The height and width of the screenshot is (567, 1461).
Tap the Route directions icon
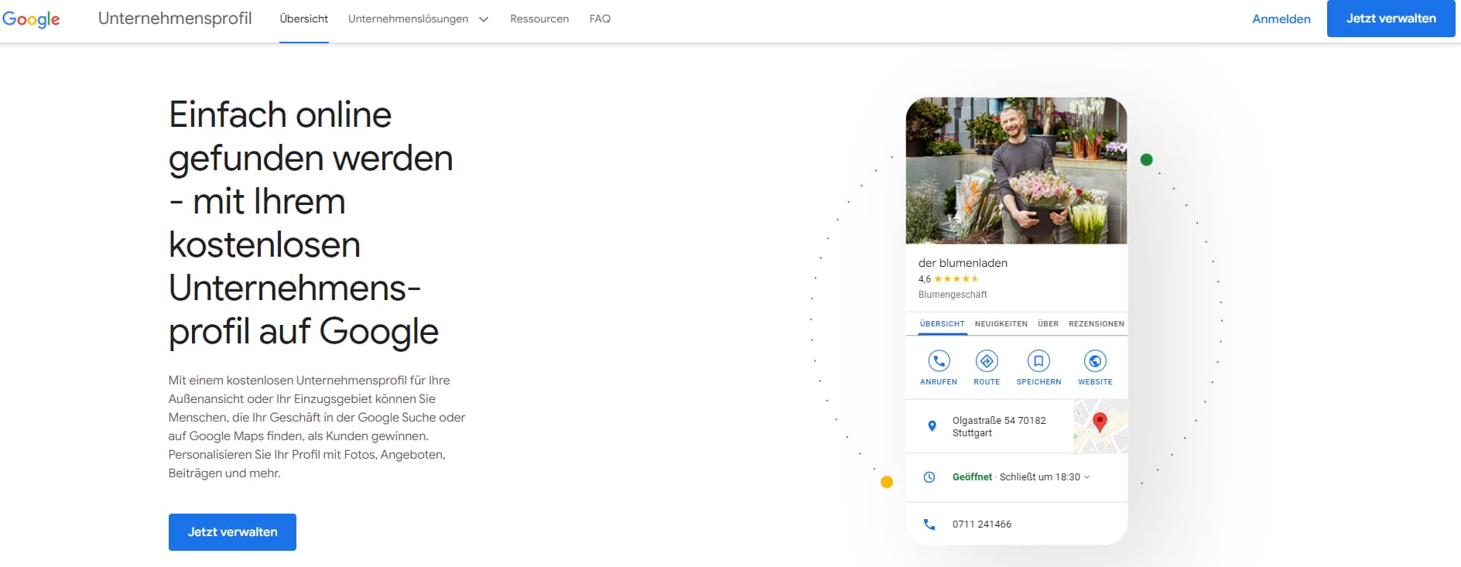click(x=987, y=360)
